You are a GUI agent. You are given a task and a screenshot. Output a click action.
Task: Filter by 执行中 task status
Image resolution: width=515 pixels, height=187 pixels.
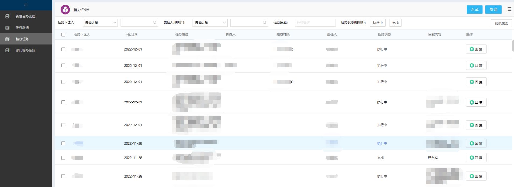(378, 23)
